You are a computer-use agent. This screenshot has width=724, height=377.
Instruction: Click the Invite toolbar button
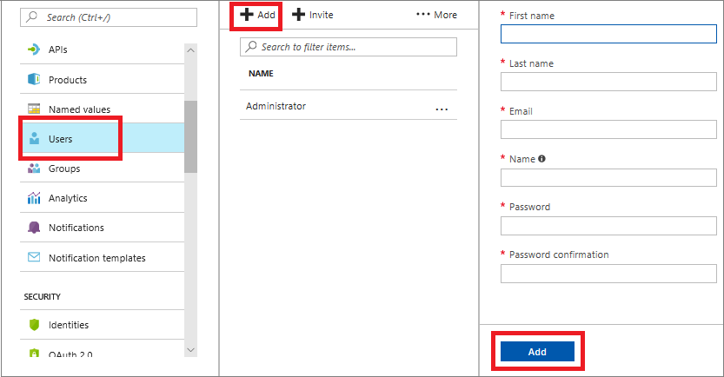tap(313, 15)
